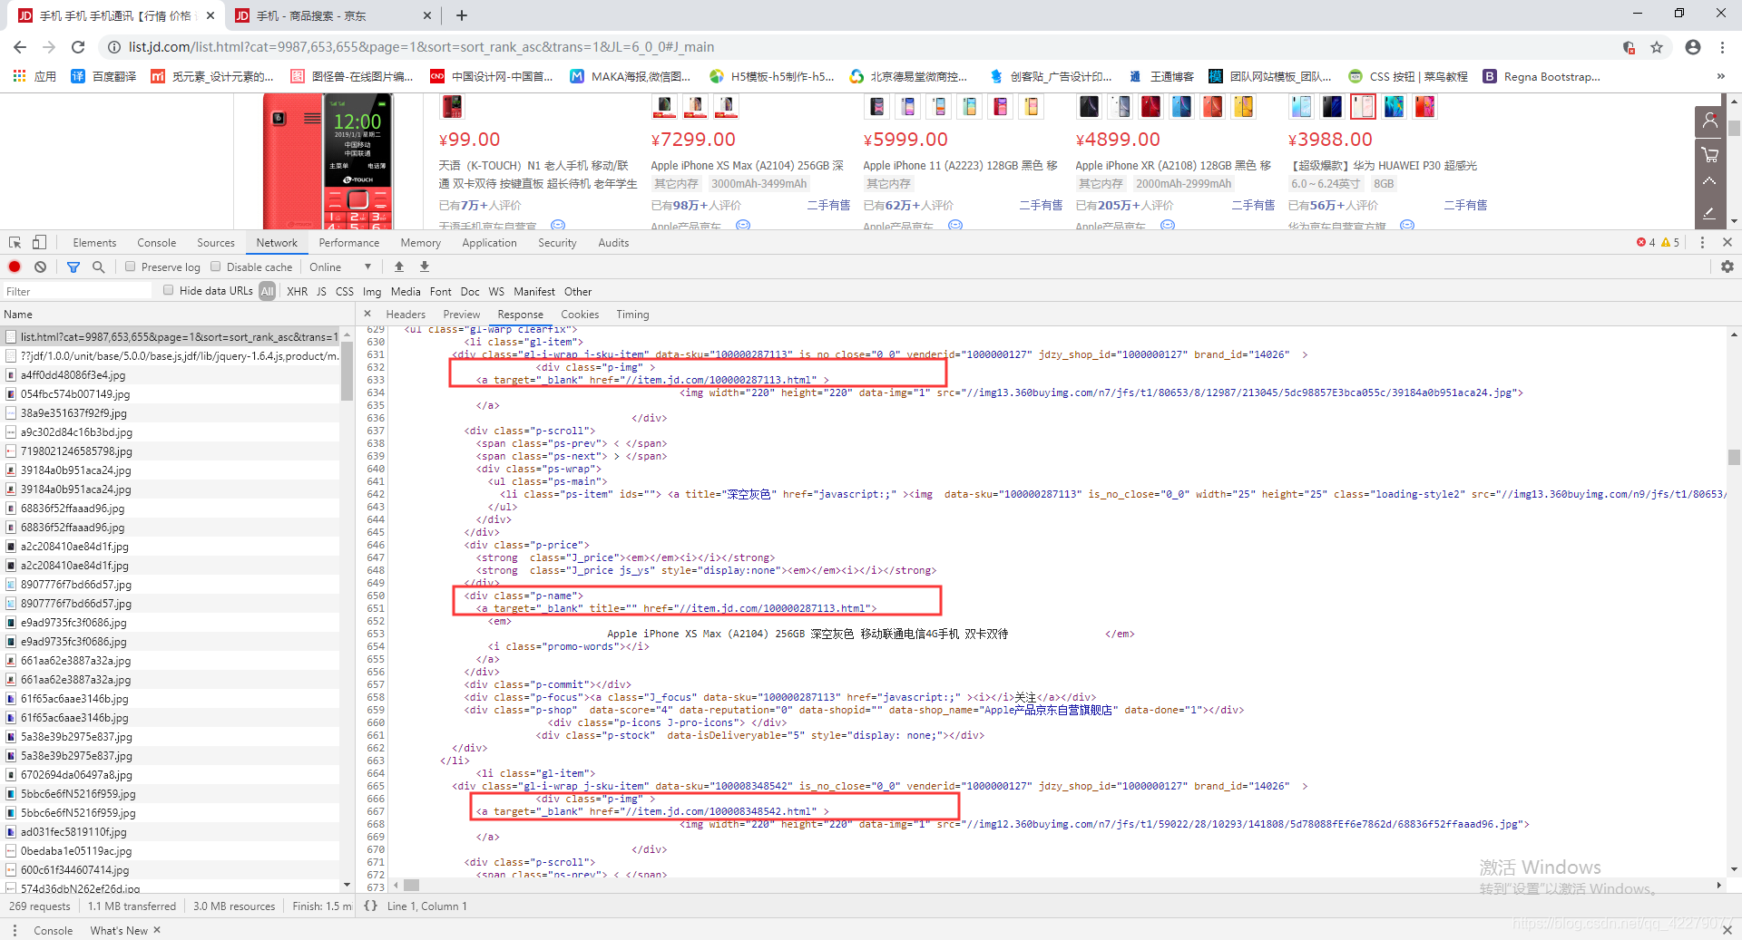Image resolution: width=1742 pixels, height=940 pixels.
Task: Clear the network log
Action: pyautogui.click(x=40, y=266)
